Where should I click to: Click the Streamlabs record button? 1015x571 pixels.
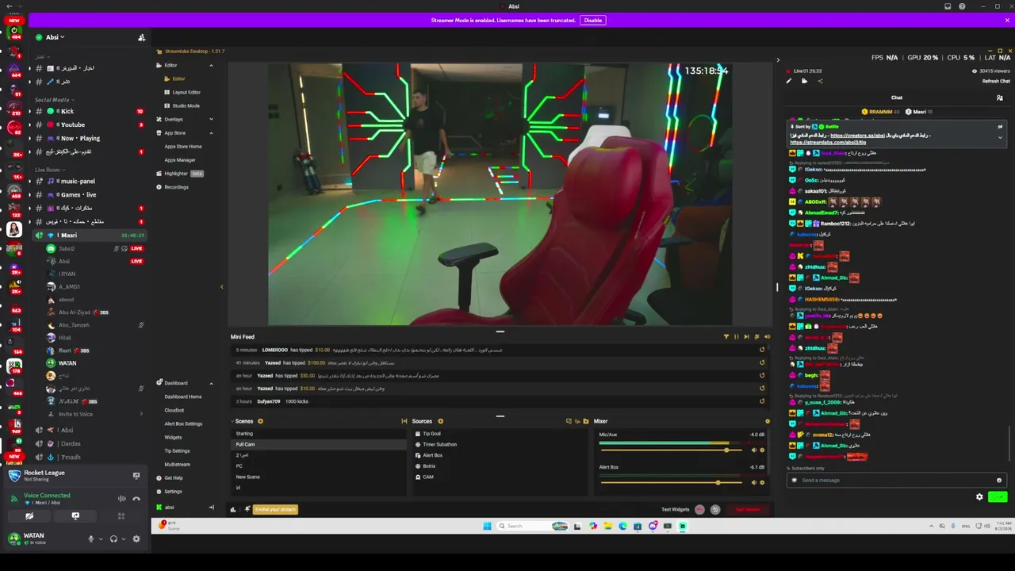[x=699, y=509]
